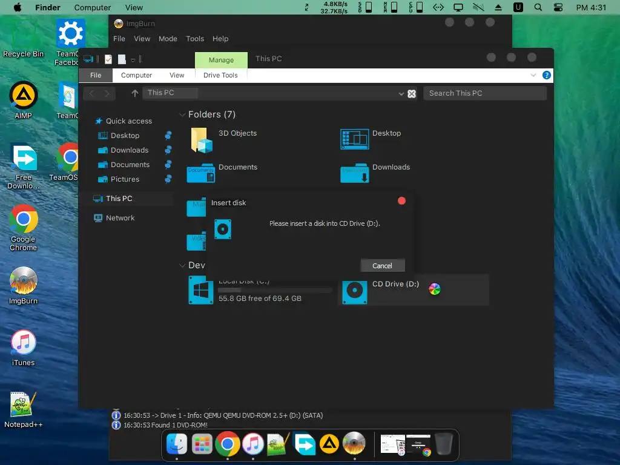Open Control Center in the menu bar
Image resolution: width=620 pixels, height=465 pixels.
pos(558,7)
